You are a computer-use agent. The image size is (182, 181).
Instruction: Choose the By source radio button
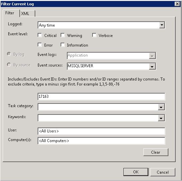(9, 65)
